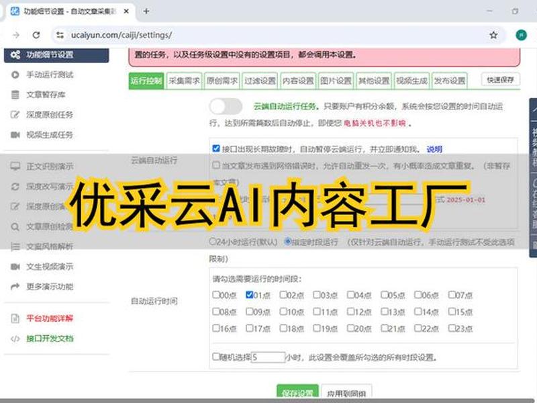The image size is (537, 403).
Task: Select 指定时段运行 radio option
Action: (288, 241)
